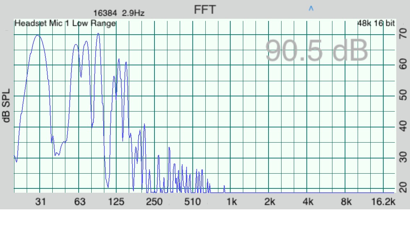
Task: Tap the 8k frequency label
Action: [x=346, y=202]
